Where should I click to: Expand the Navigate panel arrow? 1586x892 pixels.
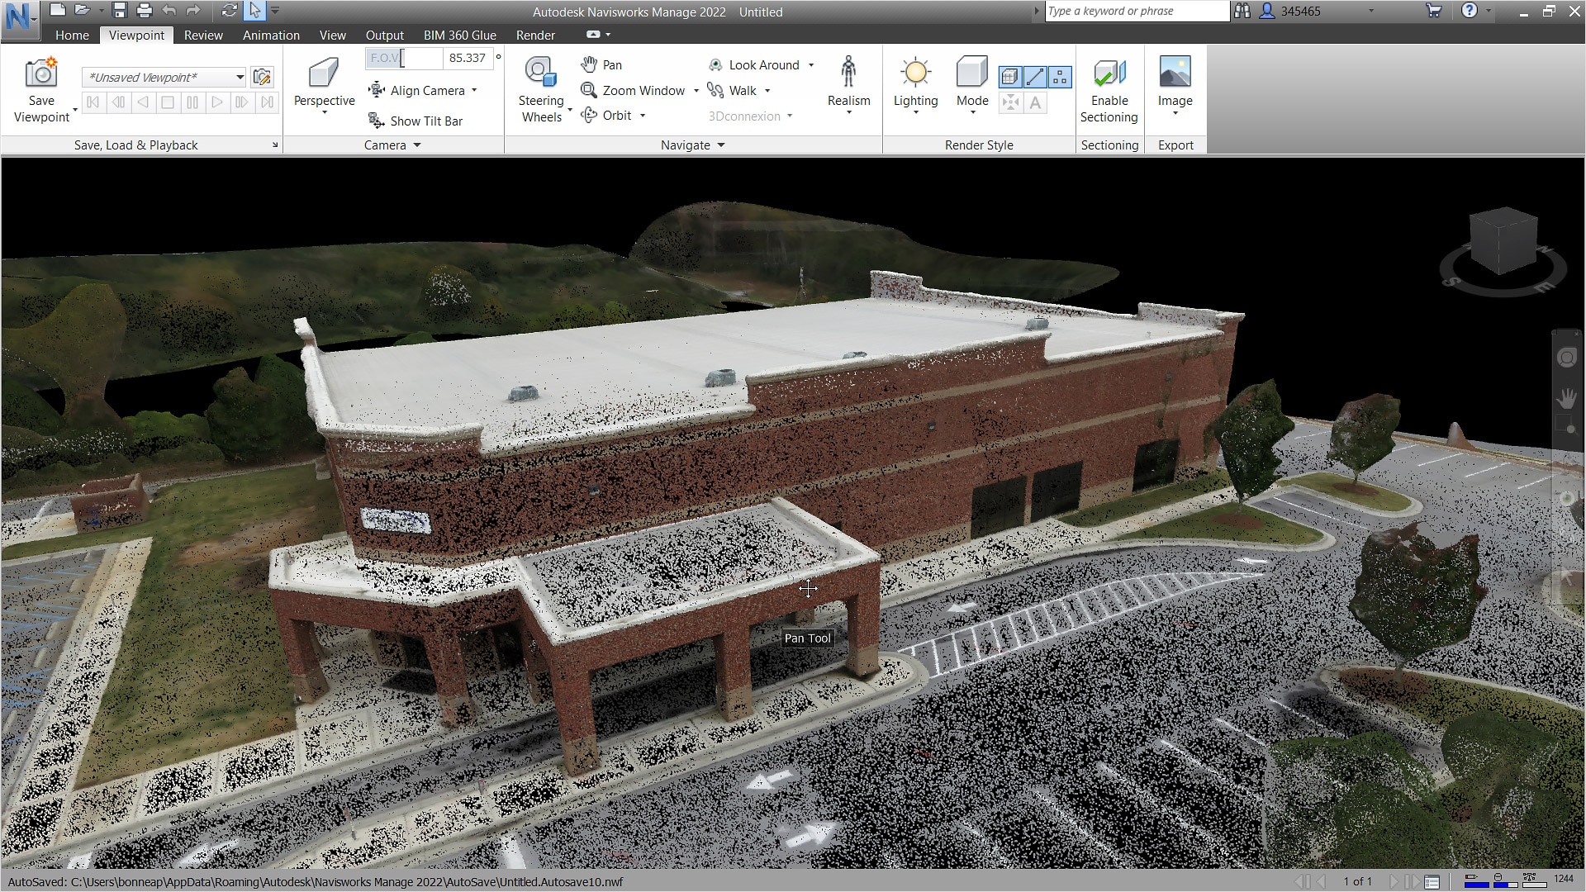pyautogui.click(x=721, y=145)
